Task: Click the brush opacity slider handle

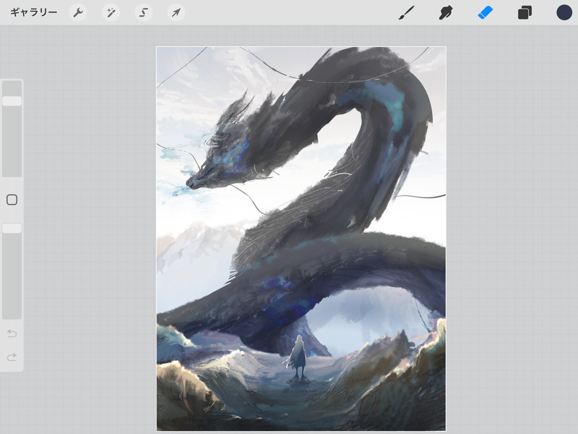Action: coord(12,228)
